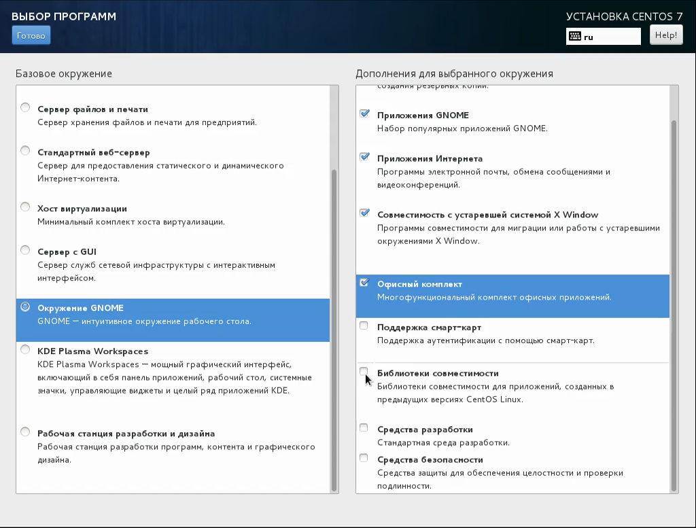Image resolution: width=696 pixels, height=528 pixels.
Task: Select Сервер с GUI radio button
Action: (25, 250)
